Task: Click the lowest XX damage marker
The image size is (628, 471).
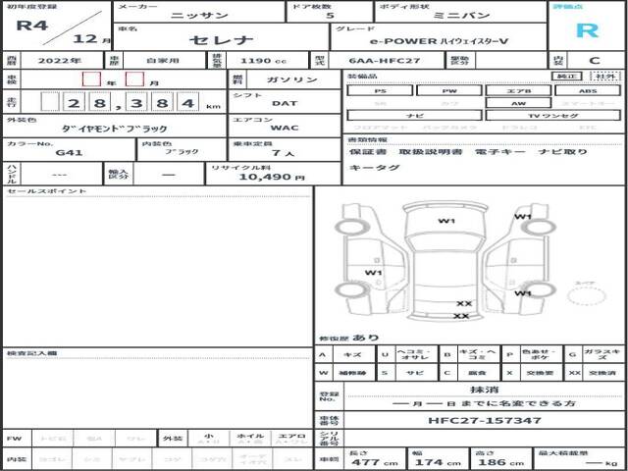Action: click(461, 316)
